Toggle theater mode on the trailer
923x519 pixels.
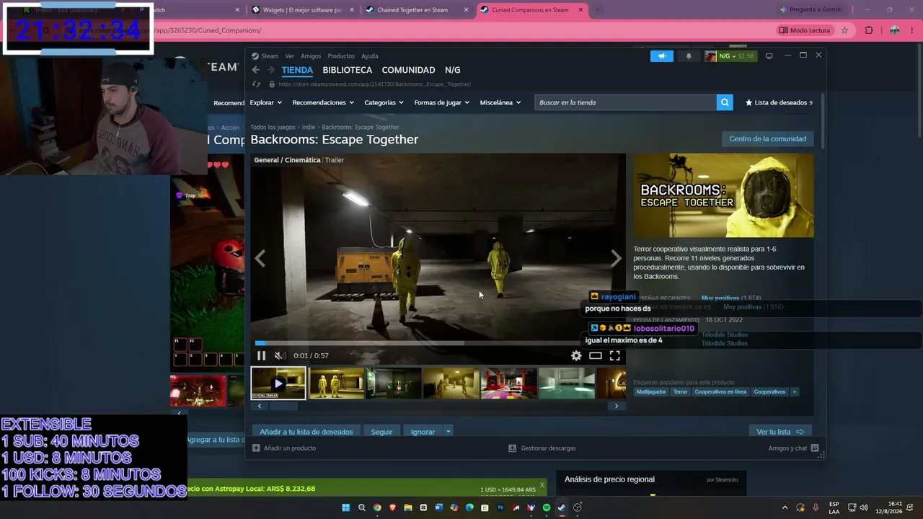click(596, 355)
